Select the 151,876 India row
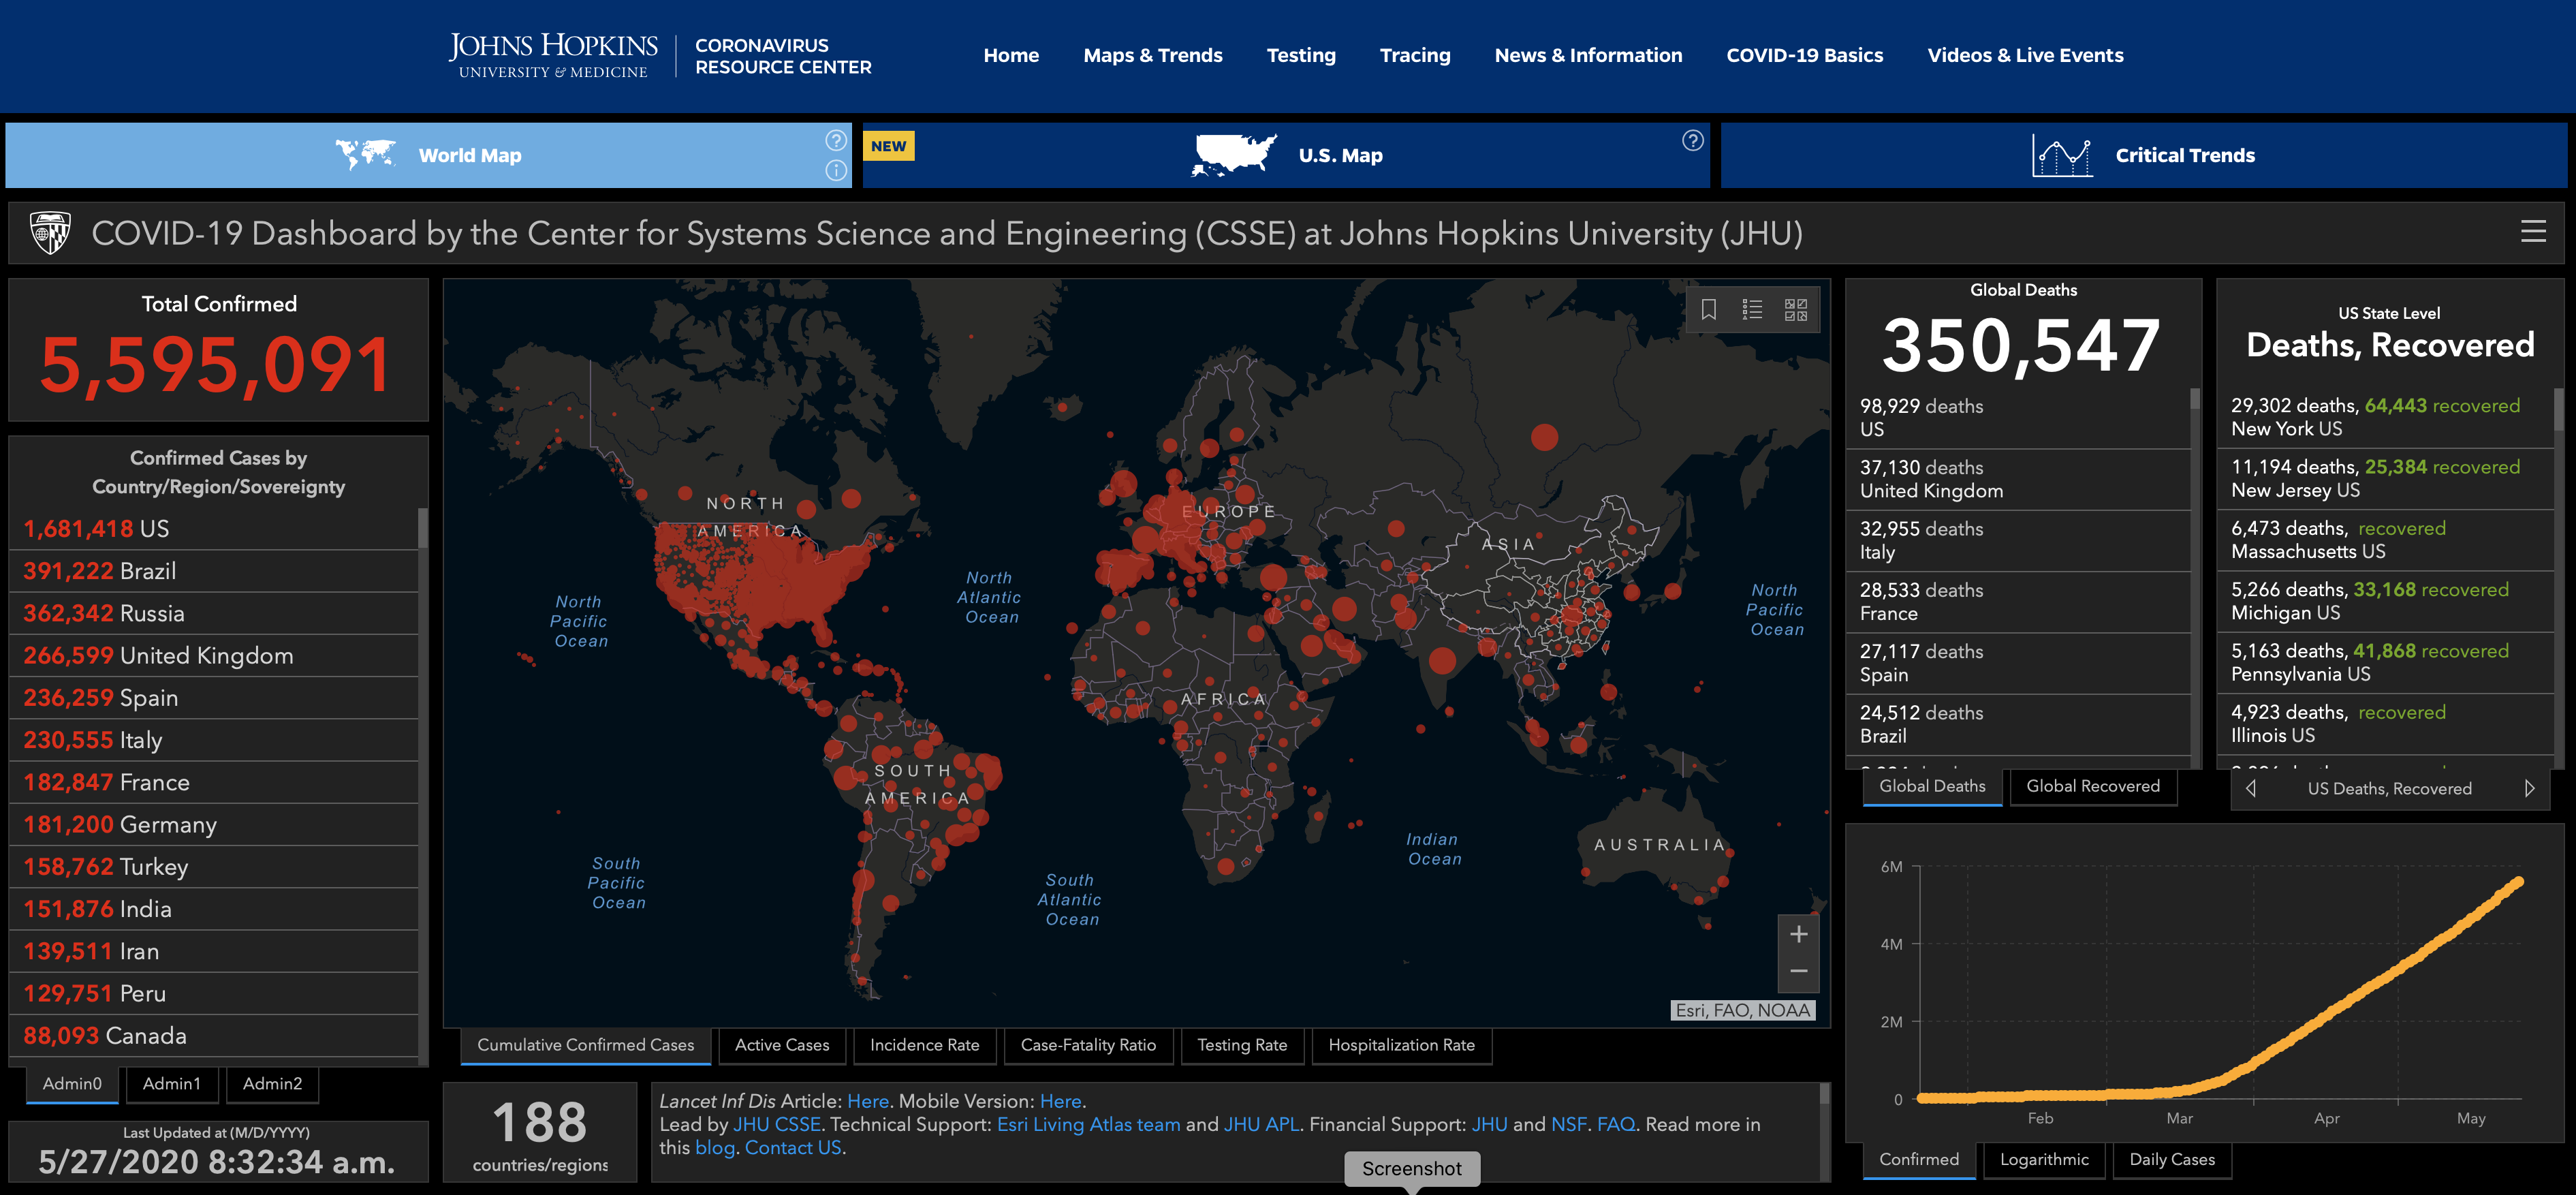 (213, 909)
